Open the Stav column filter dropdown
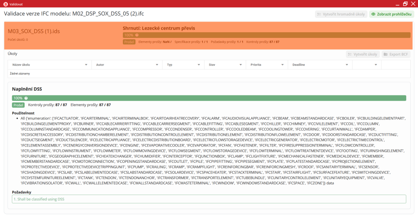This screenshot has width=418, height=224. click(x=240, y=65)
